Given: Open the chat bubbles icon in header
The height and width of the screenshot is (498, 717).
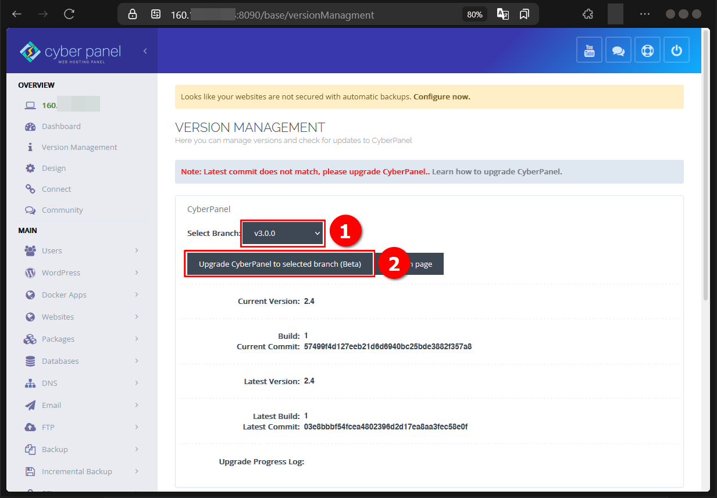Looking at the screenshot, I should coord(618,50).
